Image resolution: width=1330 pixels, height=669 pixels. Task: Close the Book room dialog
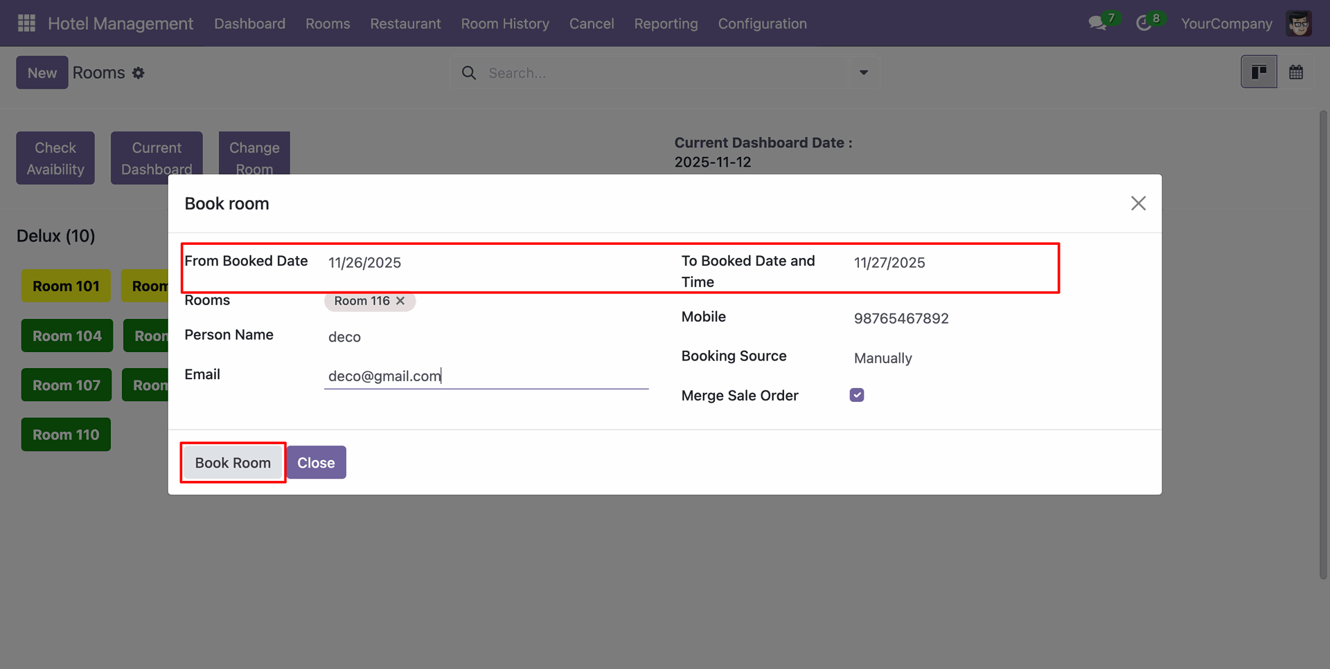click(x=1138, y=203)
